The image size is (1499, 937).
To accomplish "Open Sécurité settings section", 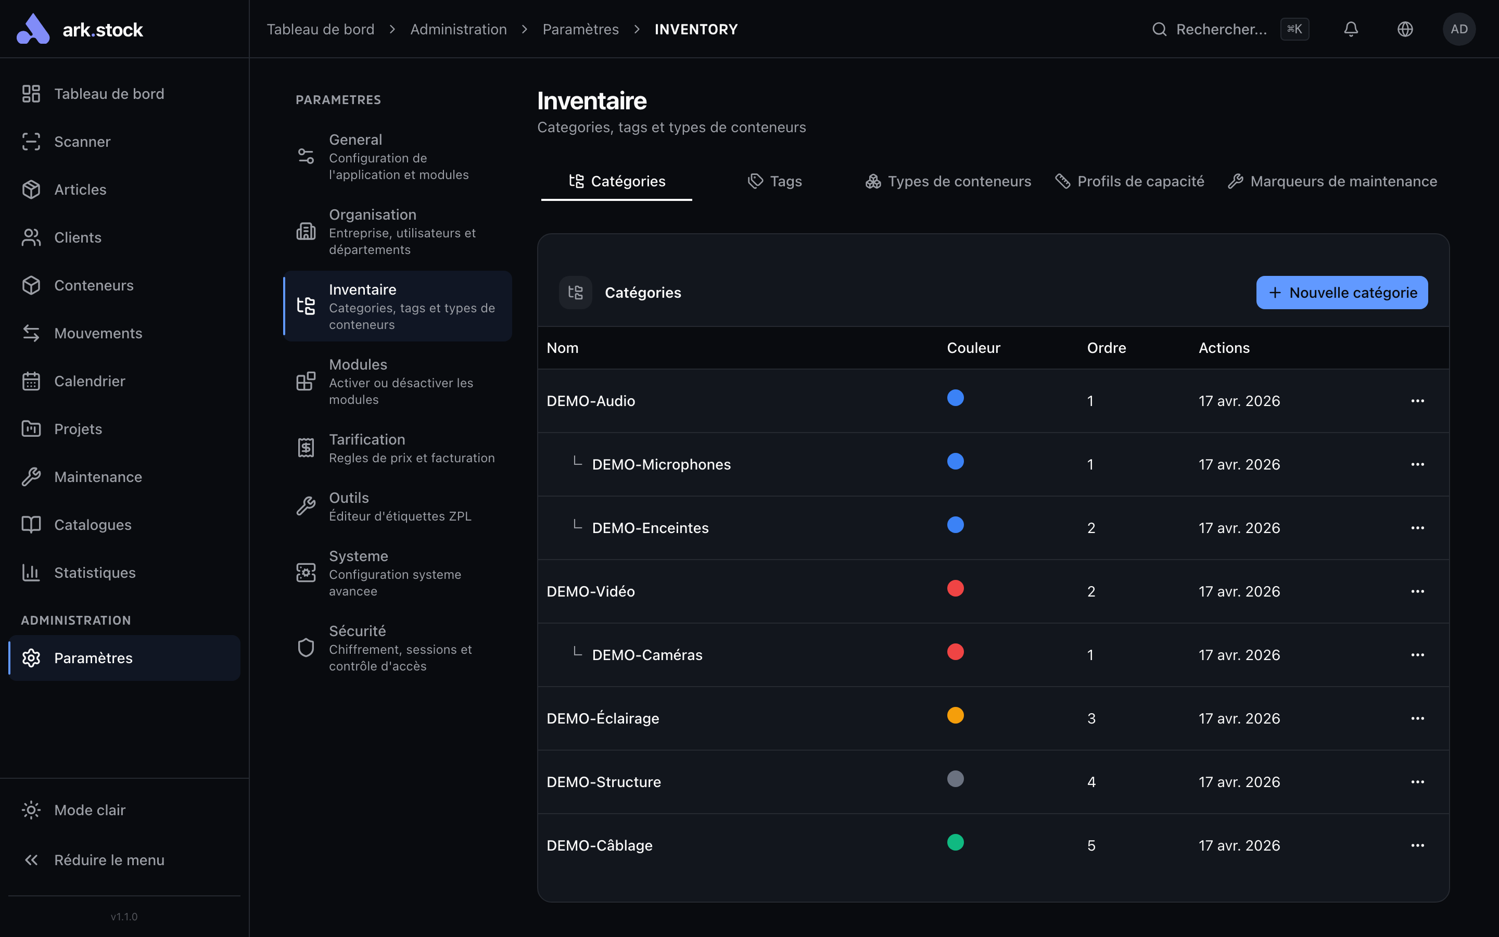I will point(398,648).
